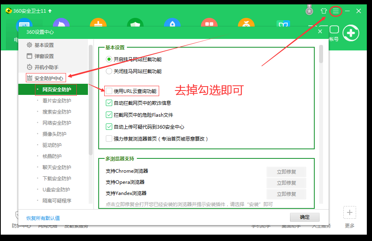
Task: Select 搜索安全防护 item
Action: 57,112
